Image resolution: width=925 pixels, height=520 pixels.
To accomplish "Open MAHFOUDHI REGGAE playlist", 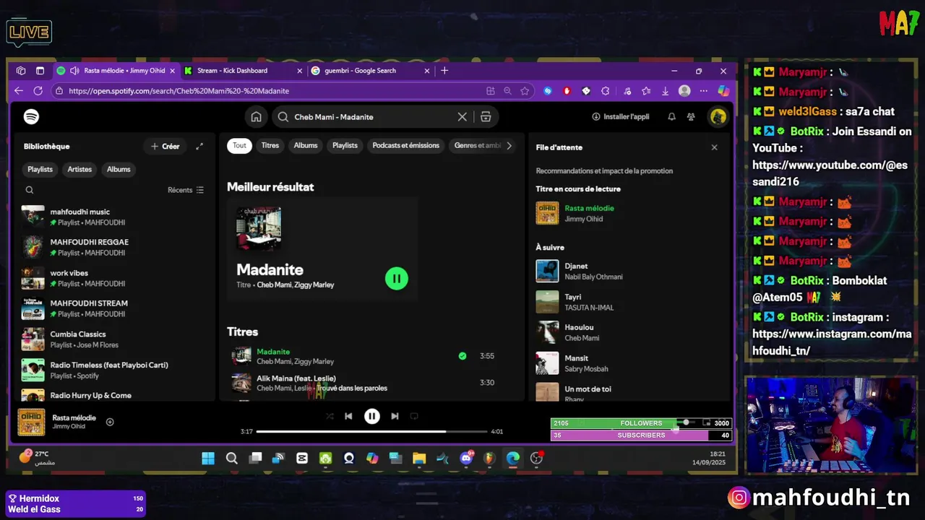I will 114,247.
